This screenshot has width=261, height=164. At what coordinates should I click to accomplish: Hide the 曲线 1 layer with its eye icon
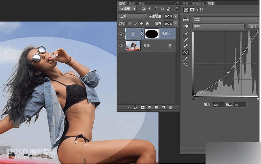coord(121,34)
